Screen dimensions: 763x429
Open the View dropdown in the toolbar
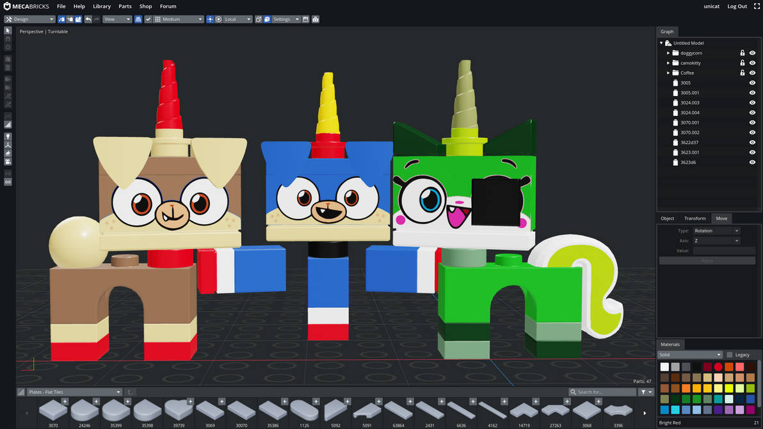[116, 19]
